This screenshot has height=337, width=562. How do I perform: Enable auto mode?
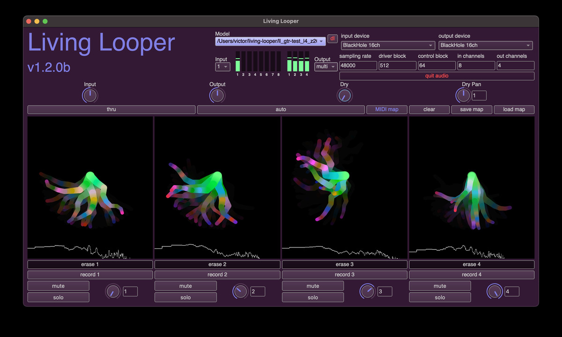pos(281,110)
